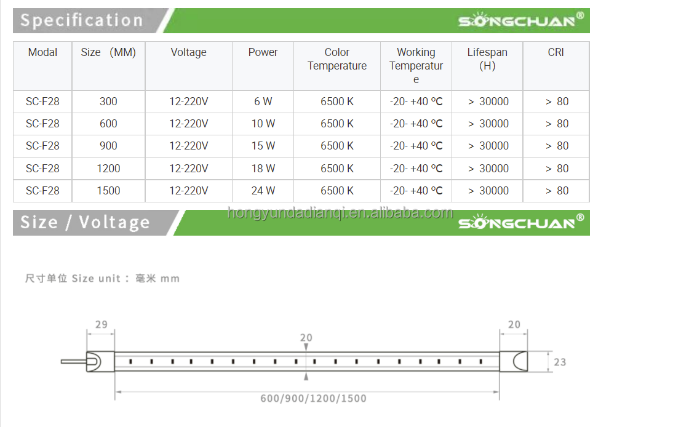Click 6500 K in the 900 size row
681x427 pixels.
[x=337, y=146]
